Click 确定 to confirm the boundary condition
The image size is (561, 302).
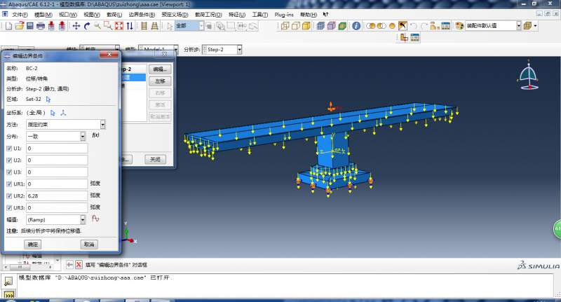(32, 245)
